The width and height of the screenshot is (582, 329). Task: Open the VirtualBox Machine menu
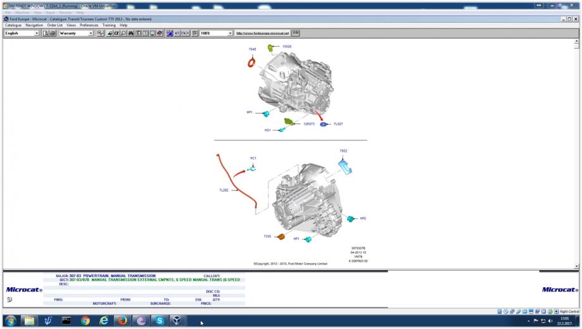tap(22, 13)
